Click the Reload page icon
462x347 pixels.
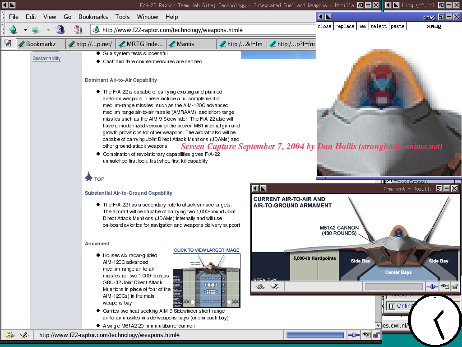tap(60, 30)
